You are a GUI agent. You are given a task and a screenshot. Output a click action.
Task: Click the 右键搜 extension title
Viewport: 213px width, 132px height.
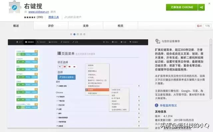click(33, 6)
